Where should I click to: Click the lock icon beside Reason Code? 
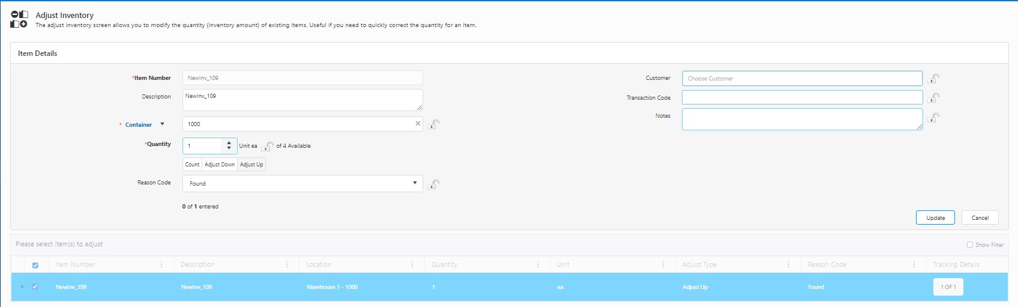[434, 184]
